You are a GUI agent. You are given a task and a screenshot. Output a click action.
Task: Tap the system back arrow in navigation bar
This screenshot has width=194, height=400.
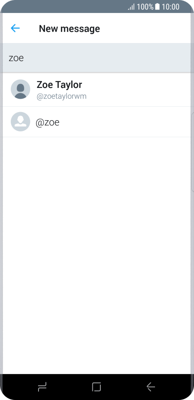[151, 387]
